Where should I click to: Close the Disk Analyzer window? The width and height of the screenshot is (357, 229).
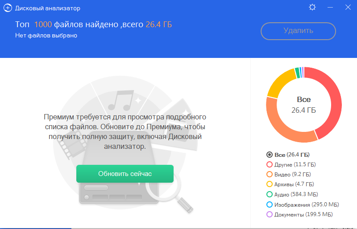[348, 7]
